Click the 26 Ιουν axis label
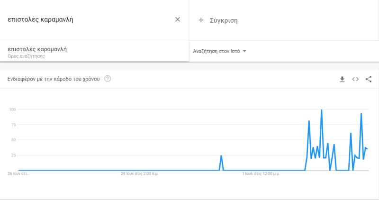Screen dimensions: 379x200 18,173
